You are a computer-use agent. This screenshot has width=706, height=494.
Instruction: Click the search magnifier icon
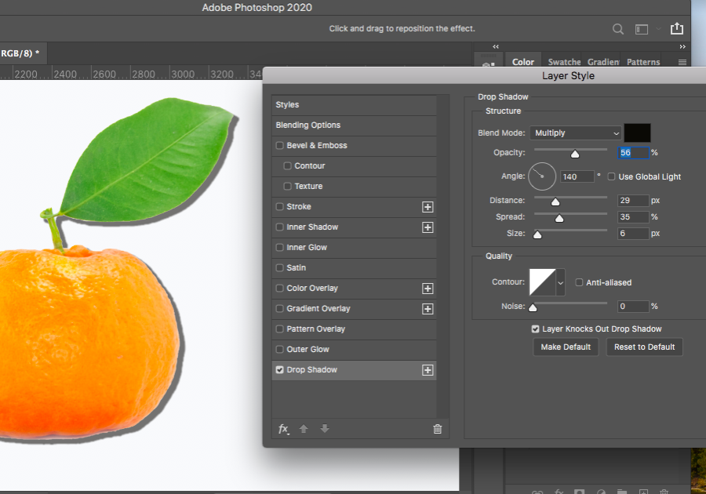pos(618,29)
